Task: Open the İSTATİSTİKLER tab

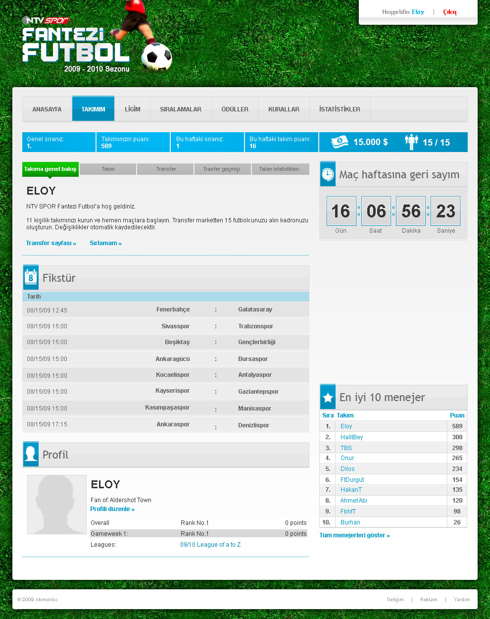Action: (340, 109)
